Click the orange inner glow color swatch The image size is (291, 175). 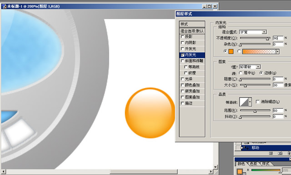231,51
